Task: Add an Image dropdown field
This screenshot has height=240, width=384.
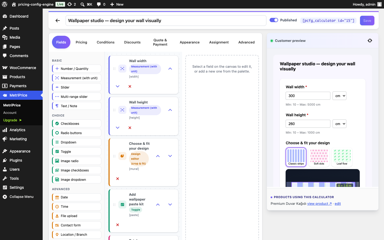Action: click(77, 179)
